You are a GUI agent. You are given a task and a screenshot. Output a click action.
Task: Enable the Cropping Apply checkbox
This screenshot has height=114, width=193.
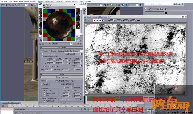[x=64, y=88]
